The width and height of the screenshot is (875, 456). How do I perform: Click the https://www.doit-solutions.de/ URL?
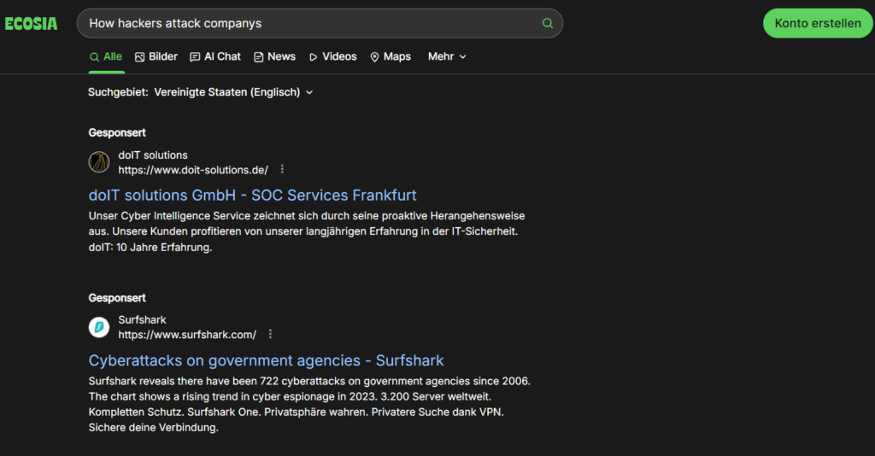tap(193, 169)
